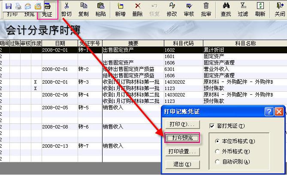287x175 pixels.
Task: Click the 查找 find binoculars icon
Action: tap(226, 10)
